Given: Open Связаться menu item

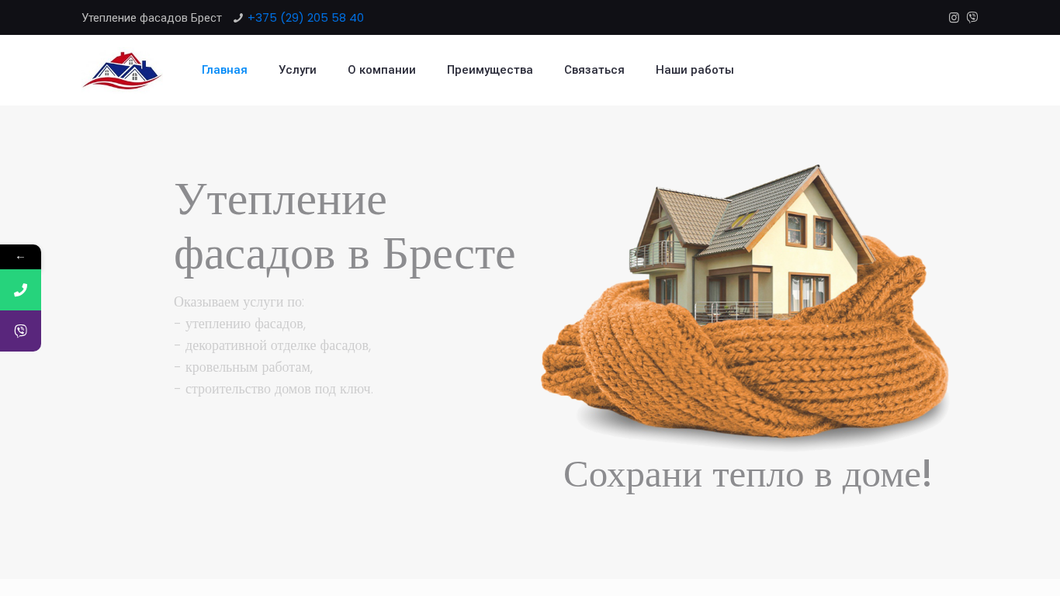Looking at the screenshot, I should (x=594, y=70).
